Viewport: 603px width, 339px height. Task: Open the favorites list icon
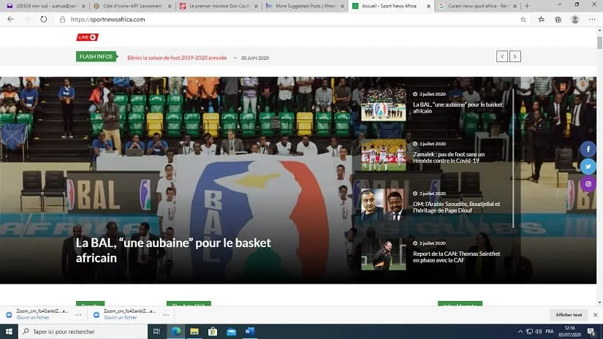(x=541, y=19)
